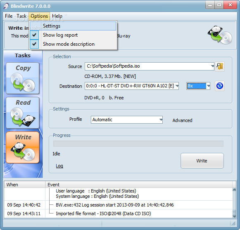Maximize the Blindwrite window
240x230 pixels.
click(x=219, y=5)
